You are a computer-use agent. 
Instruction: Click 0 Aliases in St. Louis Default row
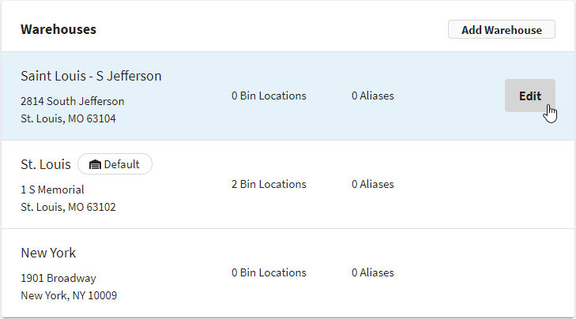pyautogui.click(x=373, y=184)
